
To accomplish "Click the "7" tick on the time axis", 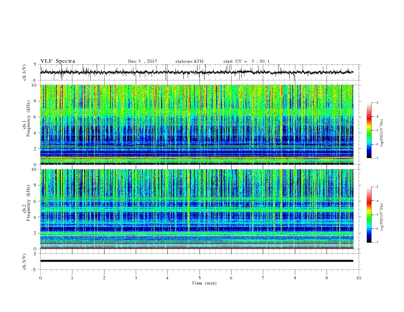I will point(263,278).
